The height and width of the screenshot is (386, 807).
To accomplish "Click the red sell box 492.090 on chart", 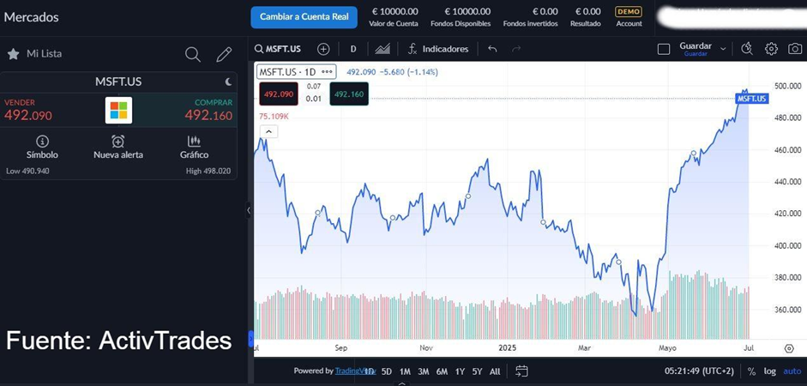I will (x=279, y=94).
